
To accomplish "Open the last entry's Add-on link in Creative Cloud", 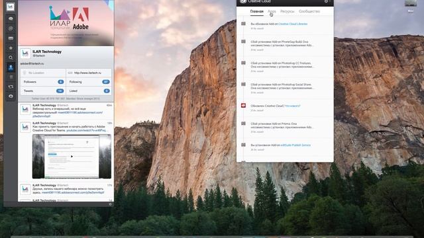I will (x=295, y=145).
